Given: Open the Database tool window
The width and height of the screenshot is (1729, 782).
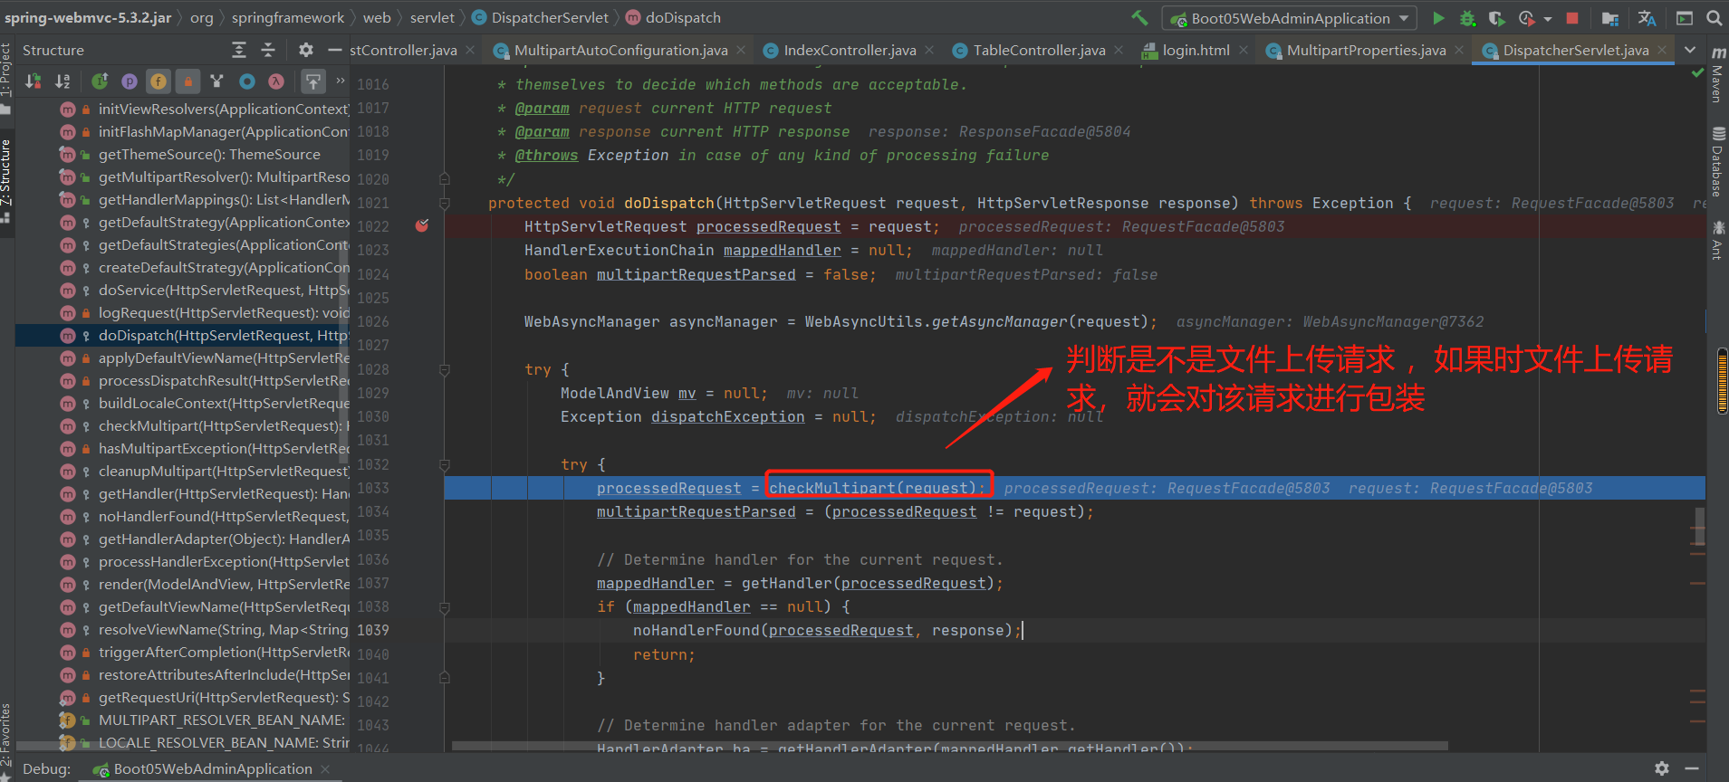Looking at the screenshot, I should pyautogui.click(x=1717, y=163).
